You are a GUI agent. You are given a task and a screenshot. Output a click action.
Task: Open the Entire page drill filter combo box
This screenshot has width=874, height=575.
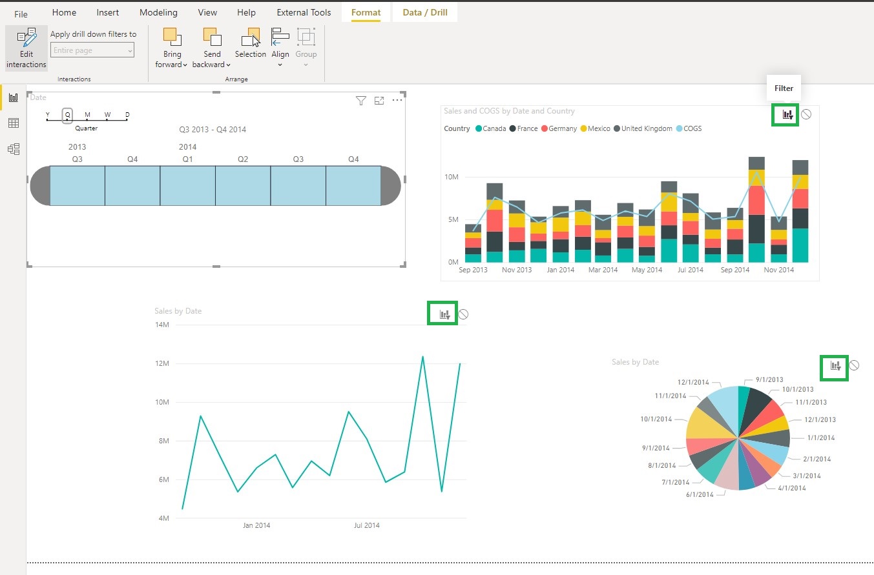(92, 50)
